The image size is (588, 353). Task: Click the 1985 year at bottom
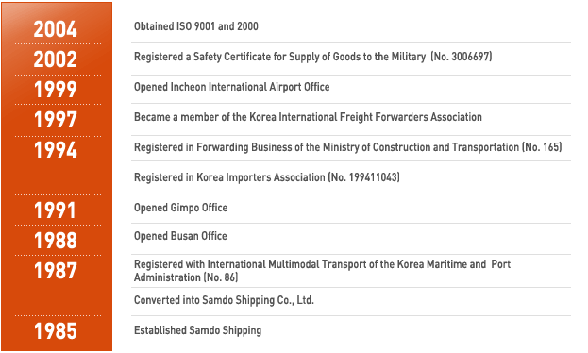[55, 331]
